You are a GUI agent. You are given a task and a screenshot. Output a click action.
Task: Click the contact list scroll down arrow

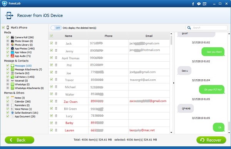[171, 132]
